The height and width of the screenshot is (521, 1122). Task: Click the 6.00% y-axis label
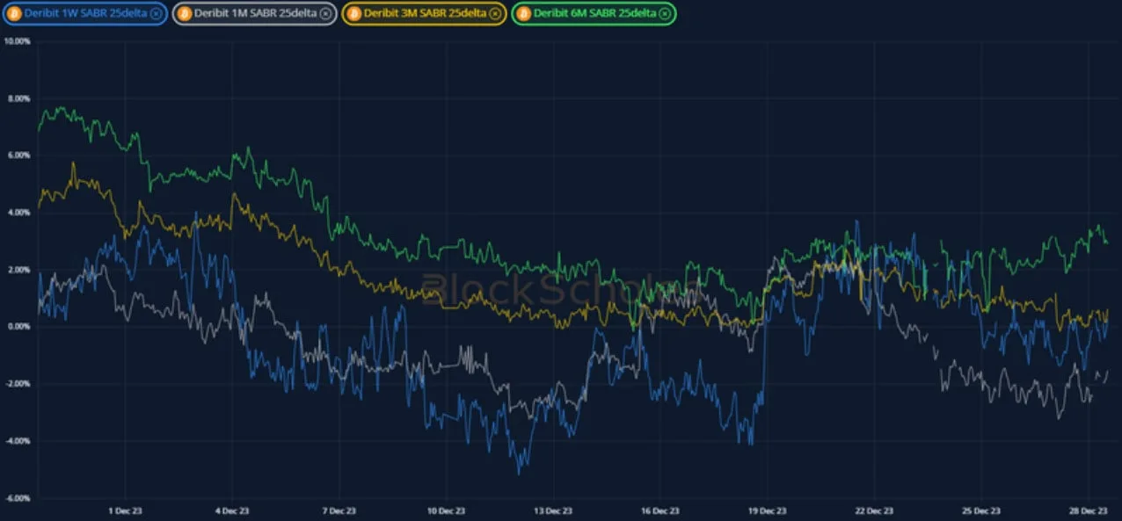tap(18, 156)
